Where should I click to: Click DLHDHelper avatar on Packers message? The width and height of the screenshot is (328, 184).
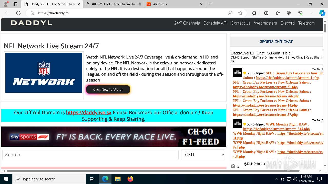237,73
